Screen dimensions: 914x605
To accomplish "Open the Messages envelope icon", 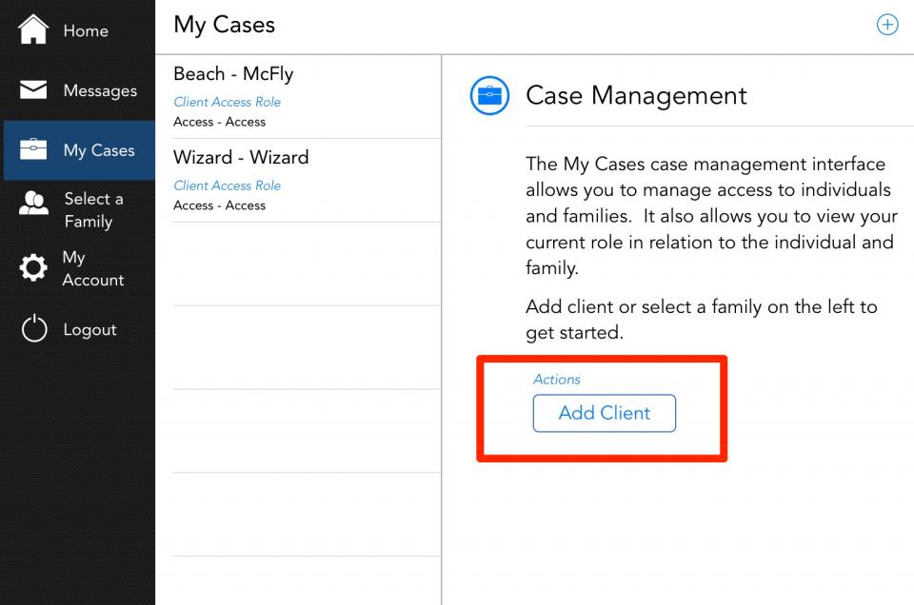I will click(x=33, y=89).
